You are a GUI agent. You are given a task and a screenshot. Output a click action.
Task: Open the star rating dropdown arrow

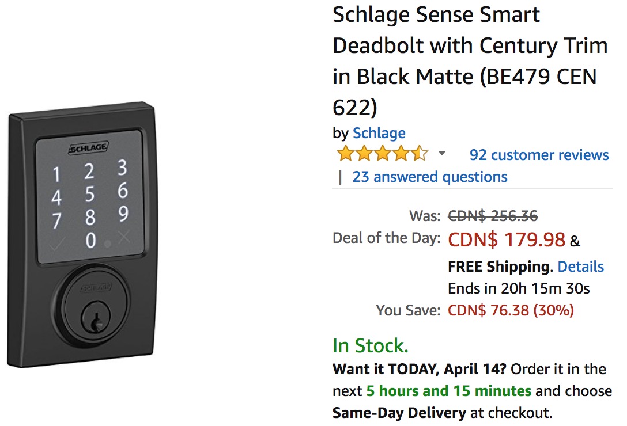coord(442,153)
